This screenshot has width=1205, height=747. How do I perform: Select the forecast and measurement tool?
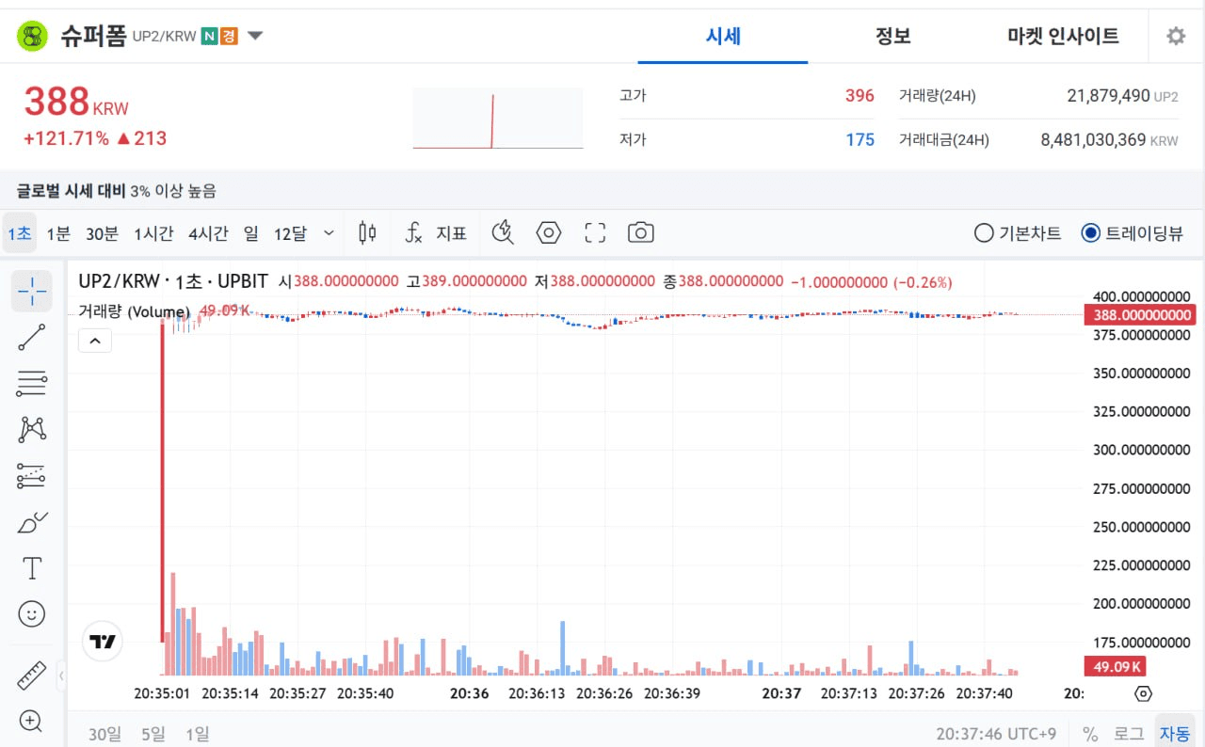tap(32, 475)
